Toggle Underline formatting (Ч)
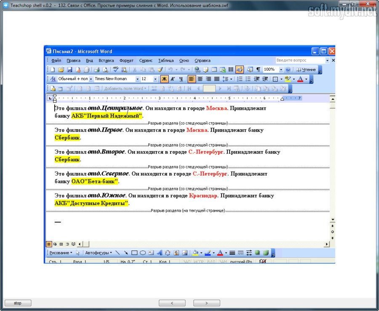This screenshot has width=379, height=311. pyautogui.click(x=181, y=79)
